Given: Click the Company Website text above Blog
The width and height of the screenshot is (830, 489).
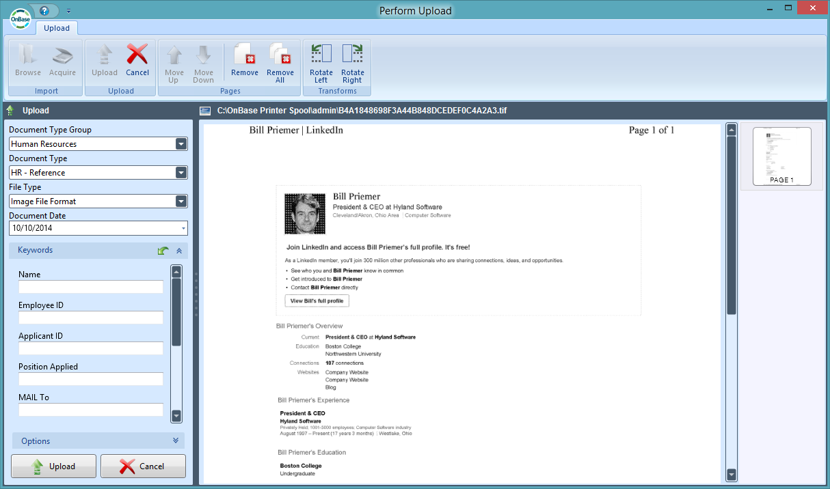Looking at the screenshot, I should click(347, 380).
